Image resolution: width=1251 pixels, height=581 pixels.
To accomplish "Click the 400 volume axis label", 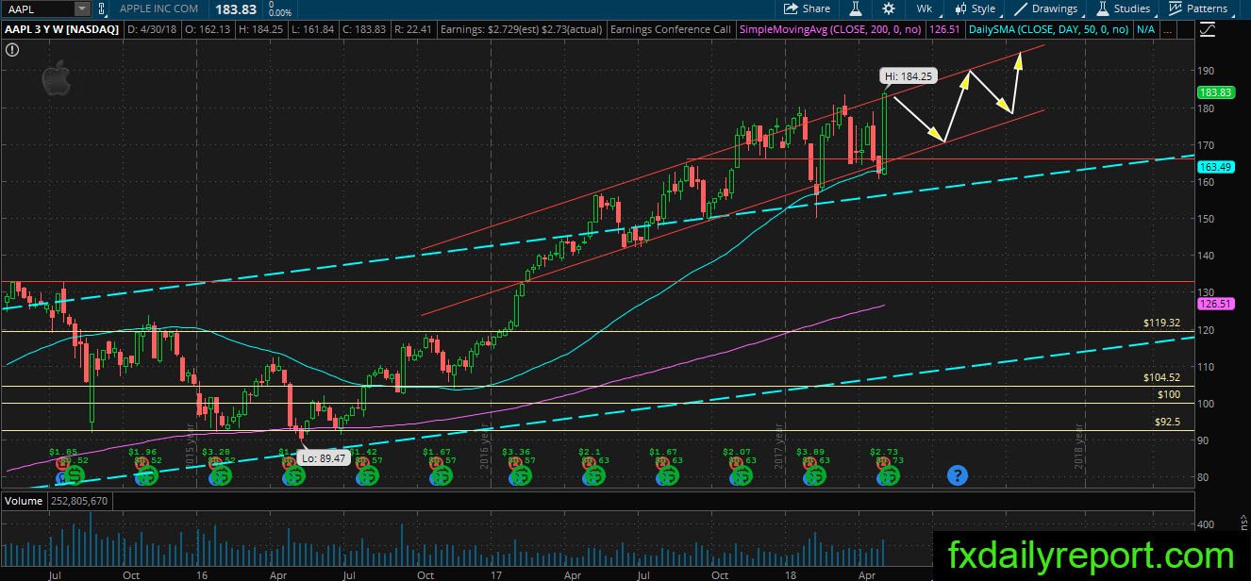I will (1208, 524).
